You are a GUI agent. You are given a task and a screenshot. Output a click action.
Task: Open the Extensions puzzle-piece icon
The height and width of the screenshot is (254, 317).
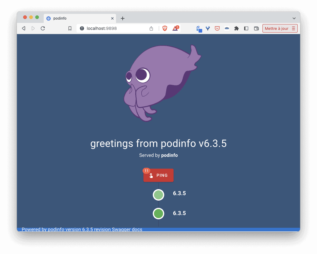point(236,28)
